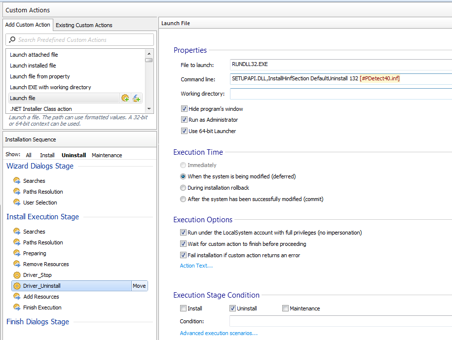Select the Driver_Uninstall action icon
Viewport: 452px width, 340px height.
point(17,286)
